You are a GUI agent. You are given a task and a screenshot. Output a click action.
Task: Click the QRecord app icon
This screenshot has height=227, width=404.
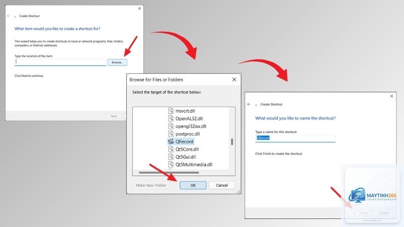click(171, 141)
